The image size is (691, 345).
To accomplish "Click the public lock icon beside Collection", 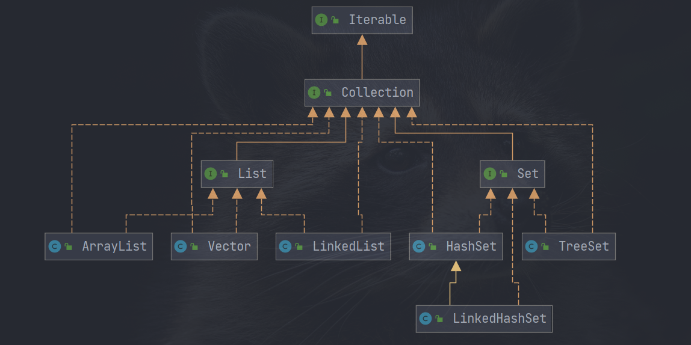I will tap(328, 93).
